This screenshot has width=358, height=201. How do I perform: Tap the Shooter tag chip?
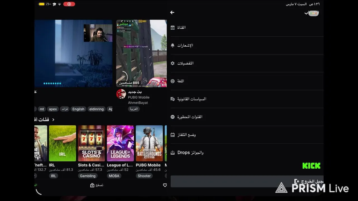click(144, 176)
